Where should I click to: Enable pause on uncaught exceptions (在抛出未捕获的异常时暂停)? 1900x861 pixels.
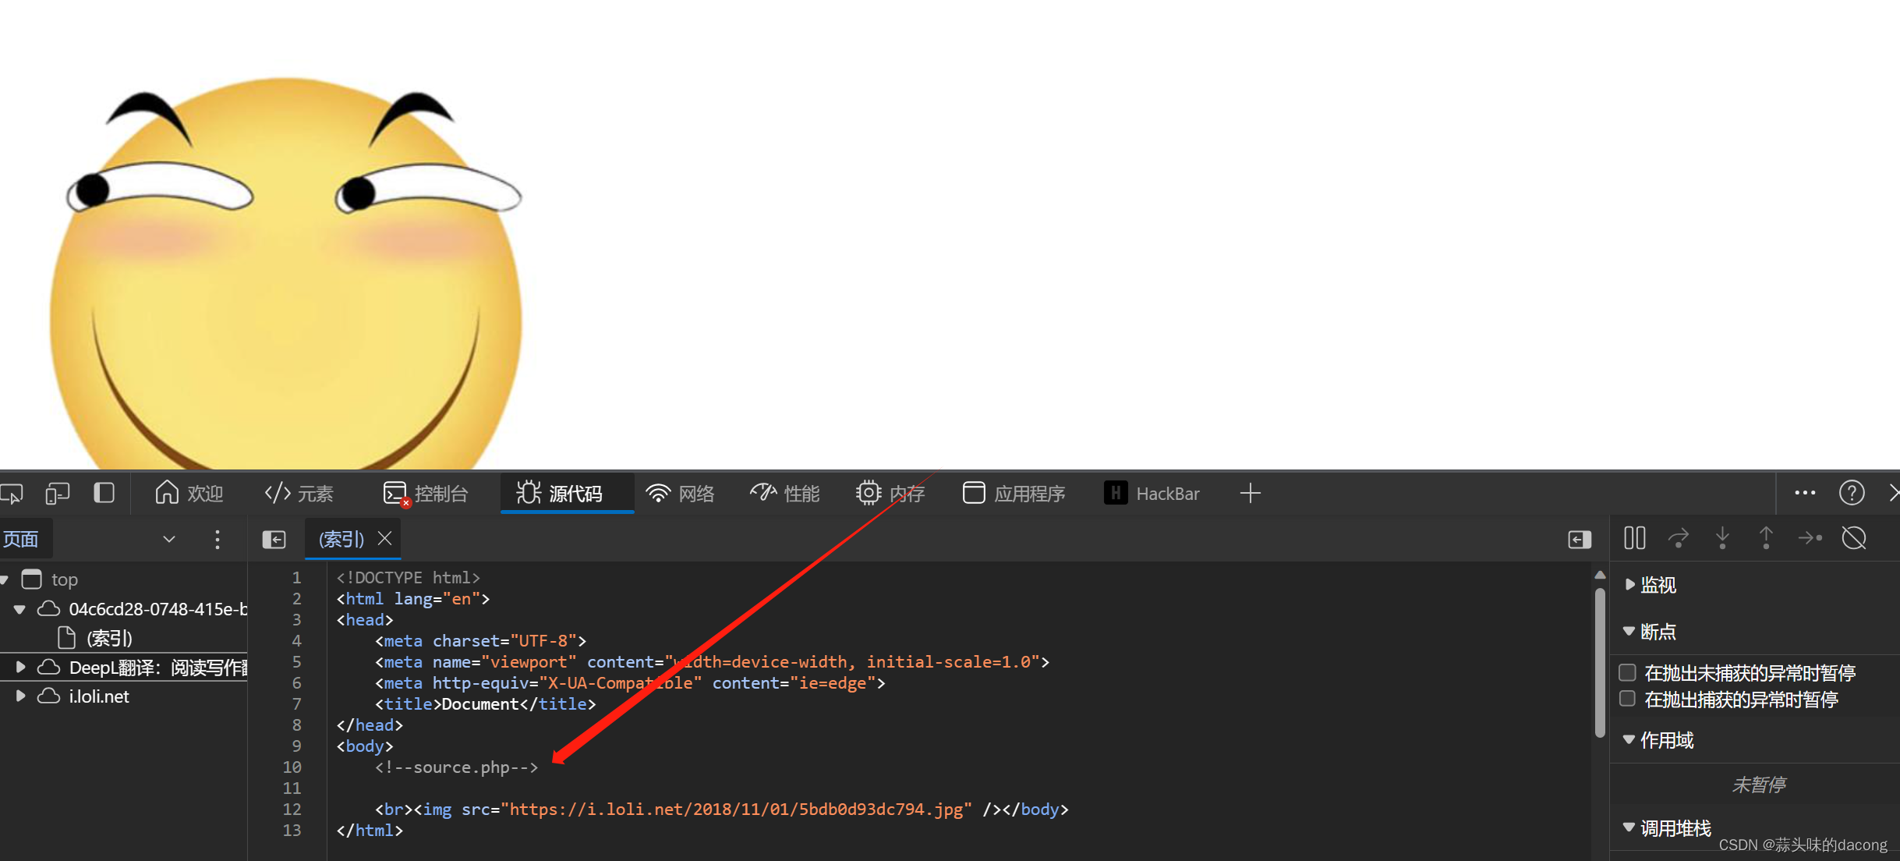(1627, 672)
